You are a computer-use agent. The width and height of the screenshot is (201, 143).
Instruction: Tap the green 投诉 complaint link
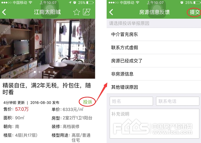pos(88,102)
